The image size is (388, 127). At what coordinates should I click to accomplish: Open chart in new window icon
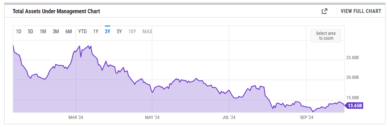click(324, 11)
